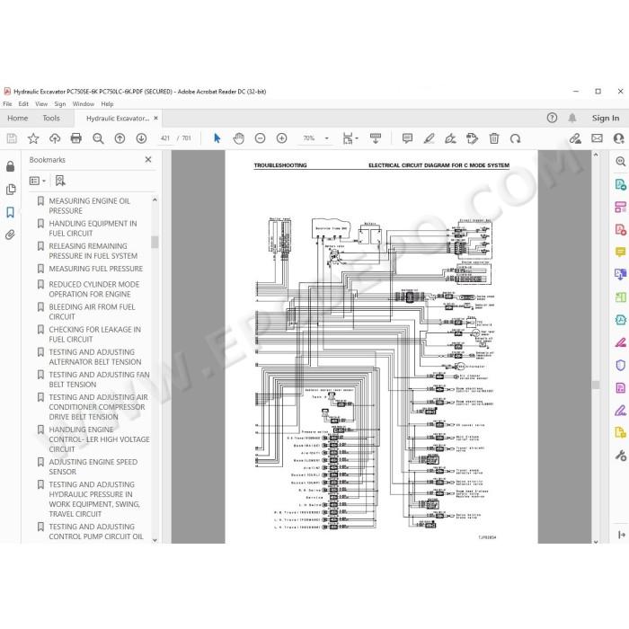Toggle the Bookmarks panel icon
The height and width of the screenshot is (629, 629).
click(x=11, y=212)
